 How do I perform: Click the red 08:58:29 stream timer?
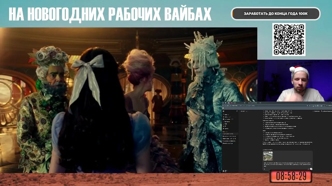tap(291, 176)
